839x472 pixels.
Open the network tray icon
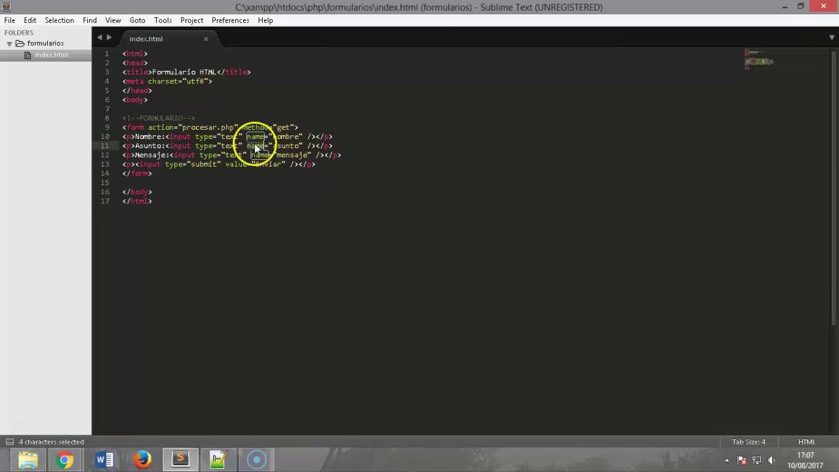(756, 460)
